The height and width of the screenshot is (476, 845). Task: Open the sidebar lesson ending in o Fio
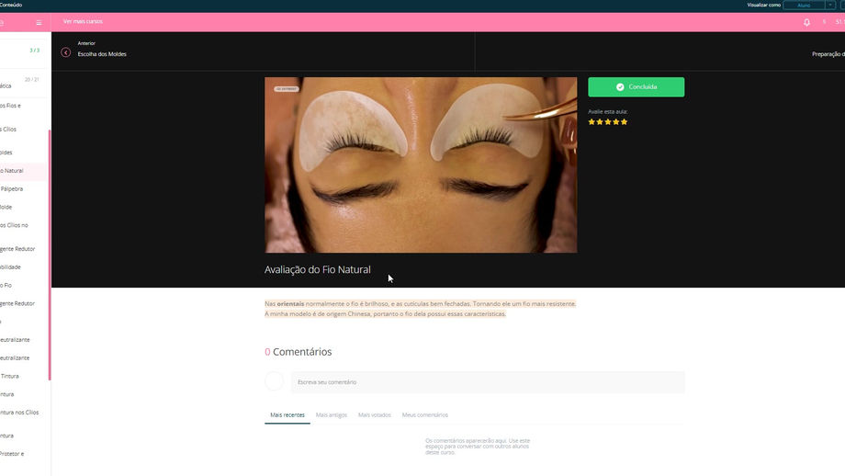(6, 286)
